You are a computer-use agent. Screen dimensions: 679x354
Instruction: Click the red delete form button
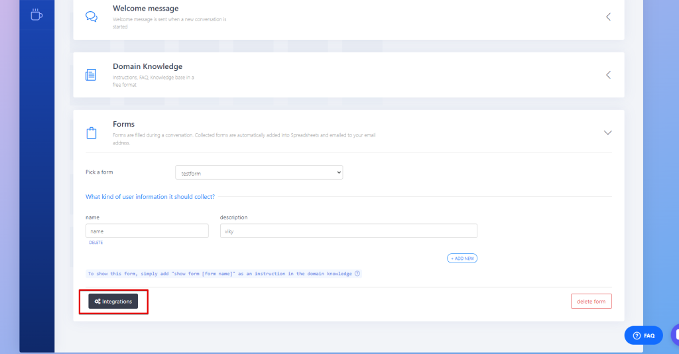coord(591,302)
